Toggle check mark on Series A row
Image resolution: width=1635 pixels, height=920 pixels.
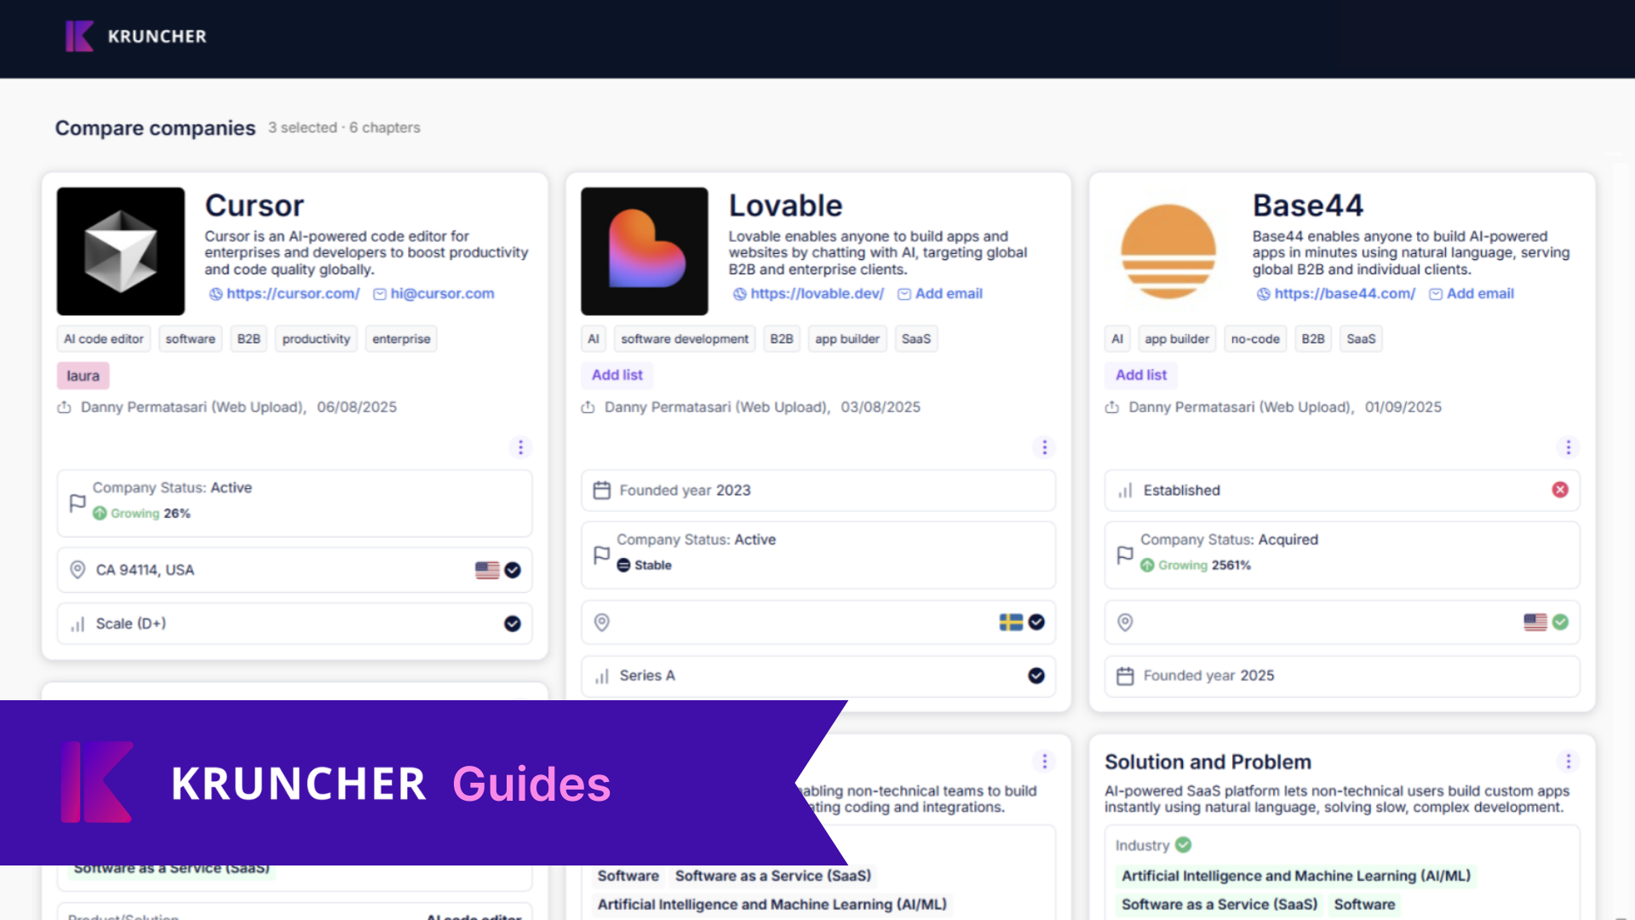pyautogui.click(x=1035, y=676)
